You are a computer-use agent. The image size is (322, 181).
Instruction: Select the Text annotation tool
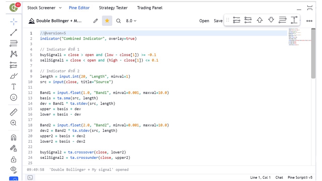[x=13, y=86]
